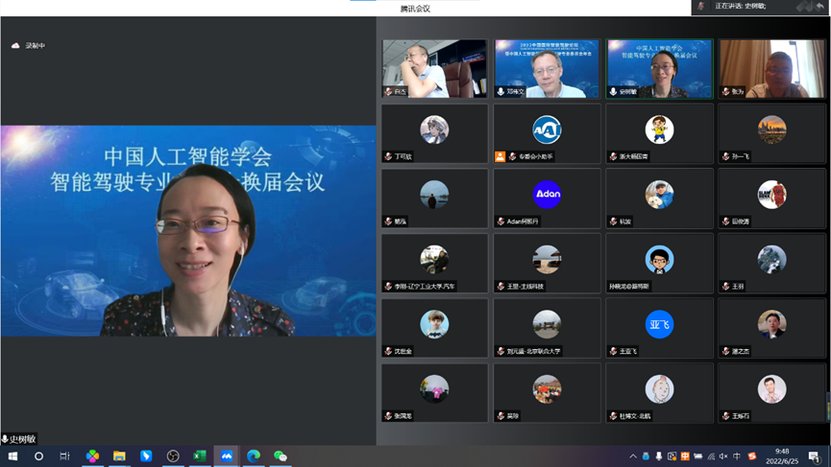Click the File Explorer taskbar icon
Image resolution: width=831 pixels, height=467 pixels.
click(x=119, y=456)
